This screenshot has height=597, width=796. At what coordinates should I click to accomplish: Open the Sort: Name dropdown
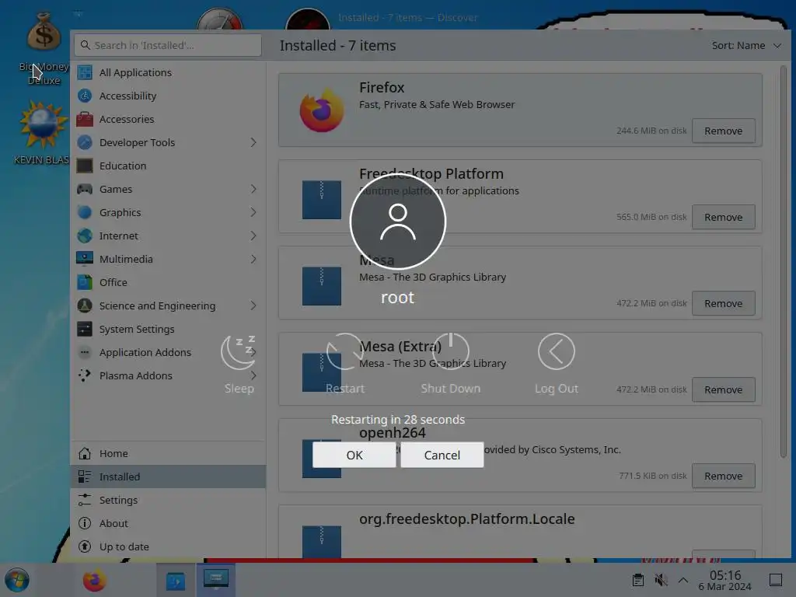[746, 46]
